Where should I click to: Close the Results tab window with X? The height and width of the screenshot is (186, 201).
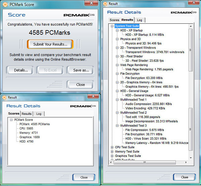(x=194, y=3)
